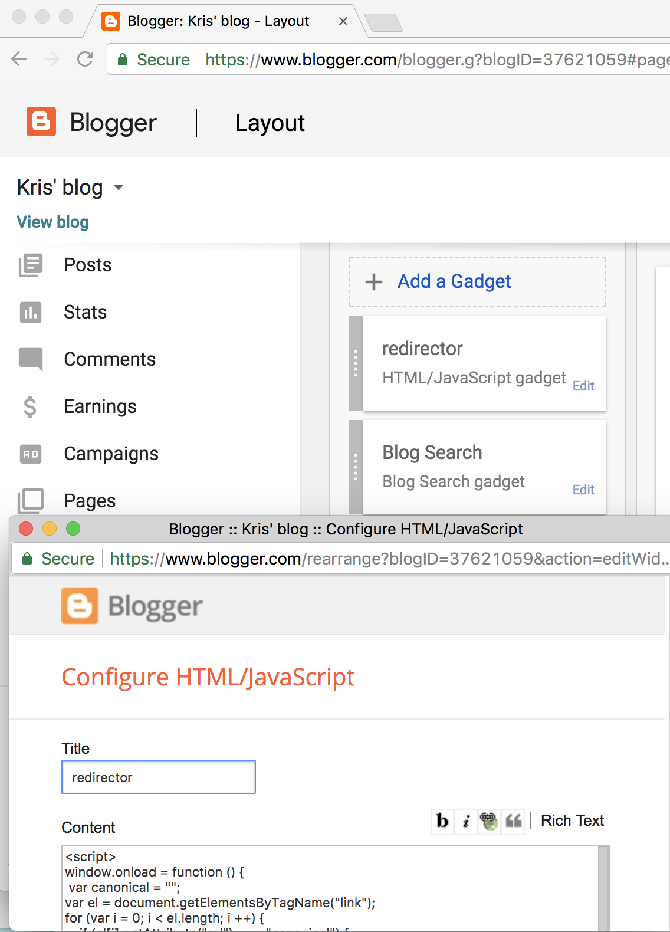Image resolution: width=670 pixels, height=932 pixels.
Task: Click the Pages sidebar icon
Action: [x=31, y=501]
